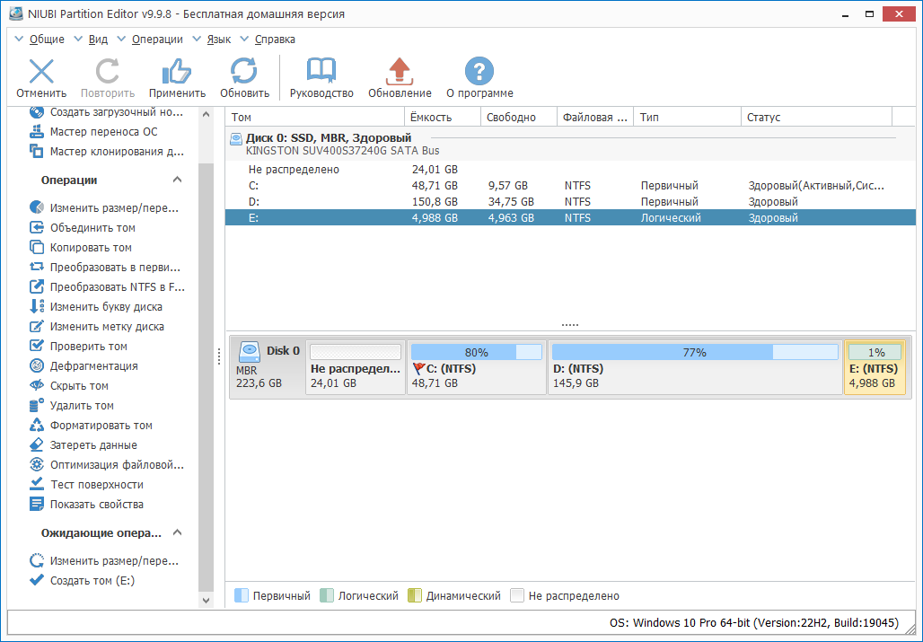Choose Преобразовать NTFS в FAT32 operation

coord(107,287)
